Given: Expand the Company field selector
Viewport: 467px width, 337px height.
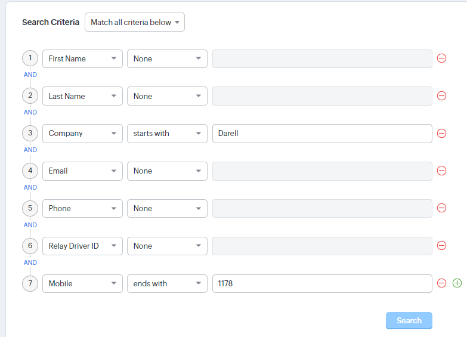Looking at the screenshot, I should tap(82, 134).
